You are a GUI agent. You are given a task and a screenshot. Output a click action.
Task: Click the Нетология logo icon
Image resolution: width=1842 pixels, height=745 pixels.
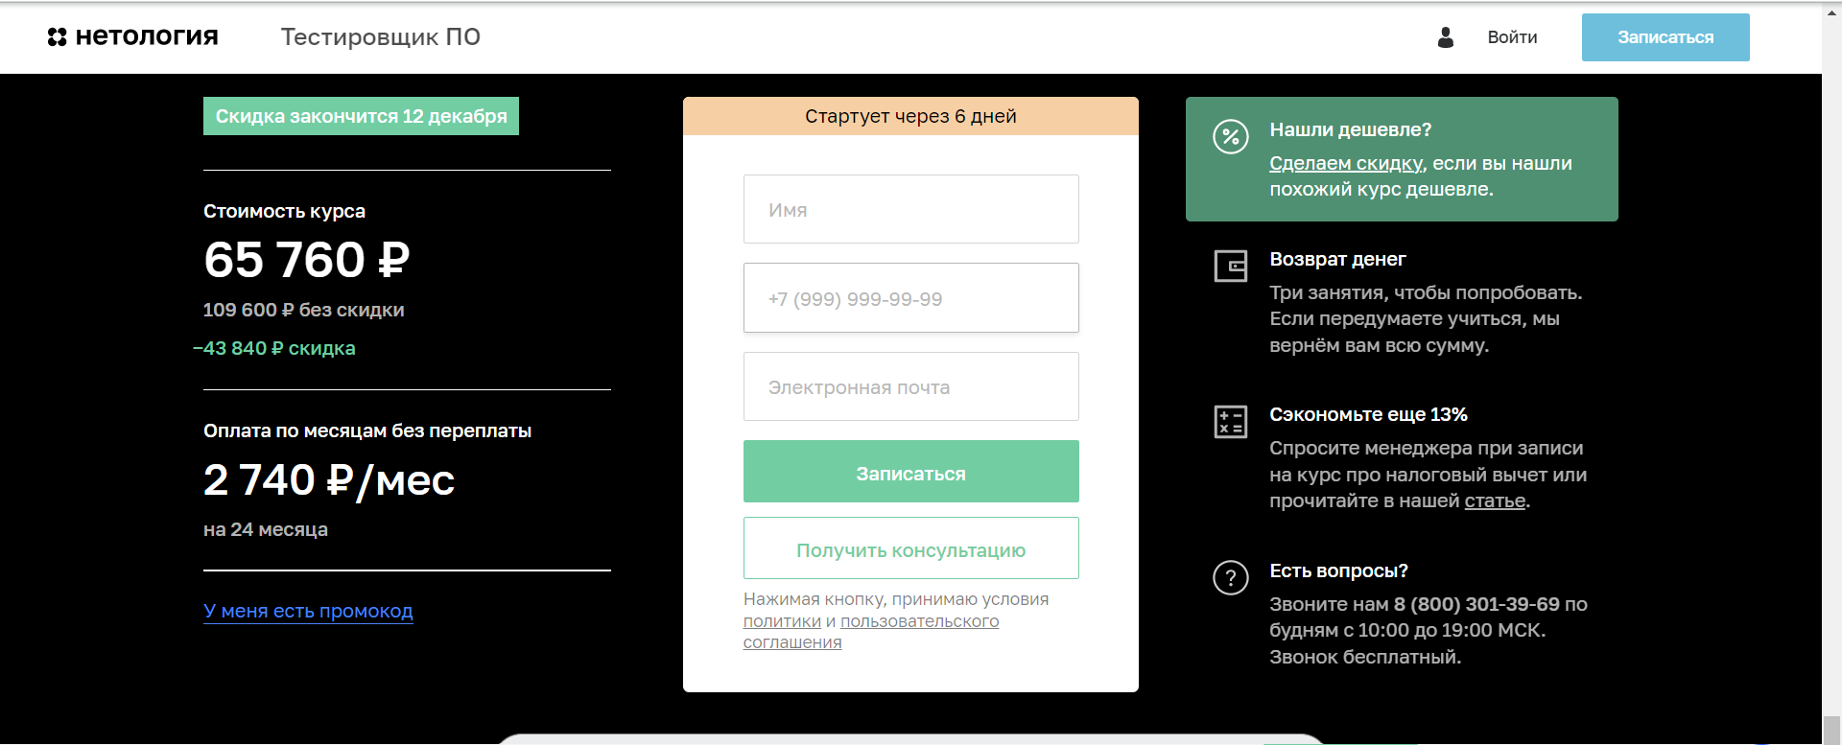tap(58, 37)
